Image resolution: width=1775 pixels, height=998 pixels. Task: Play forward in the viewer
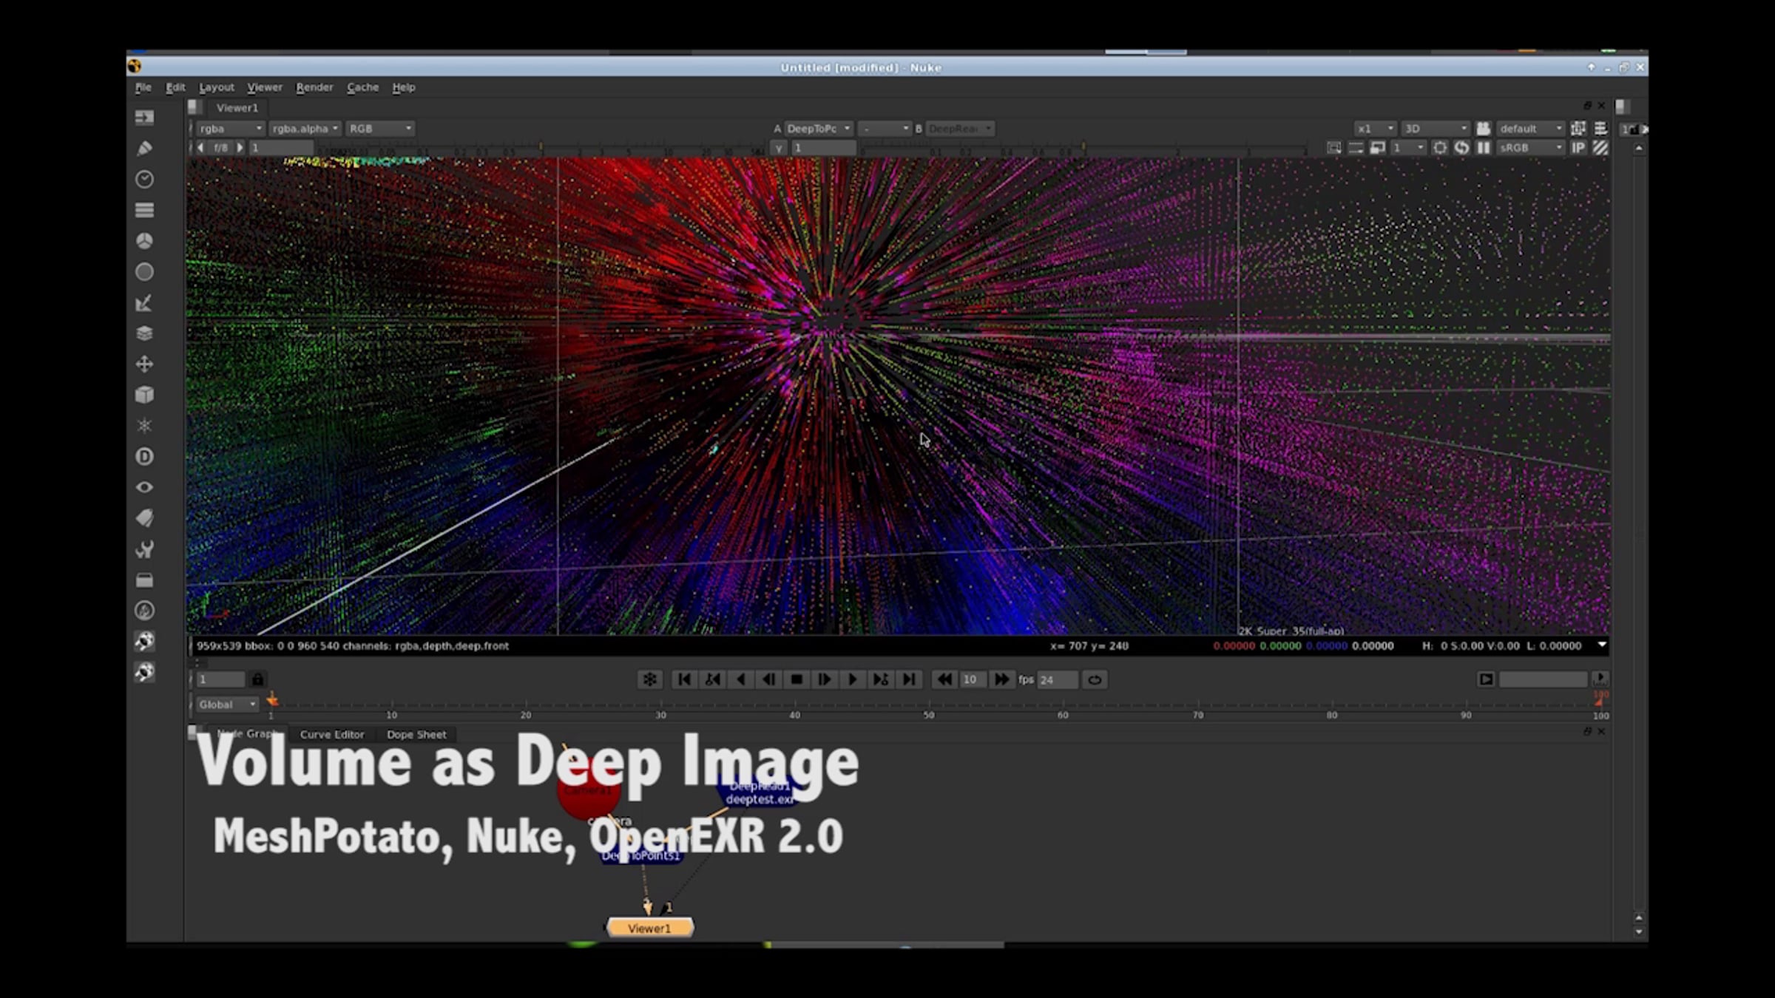pos(853,679)
